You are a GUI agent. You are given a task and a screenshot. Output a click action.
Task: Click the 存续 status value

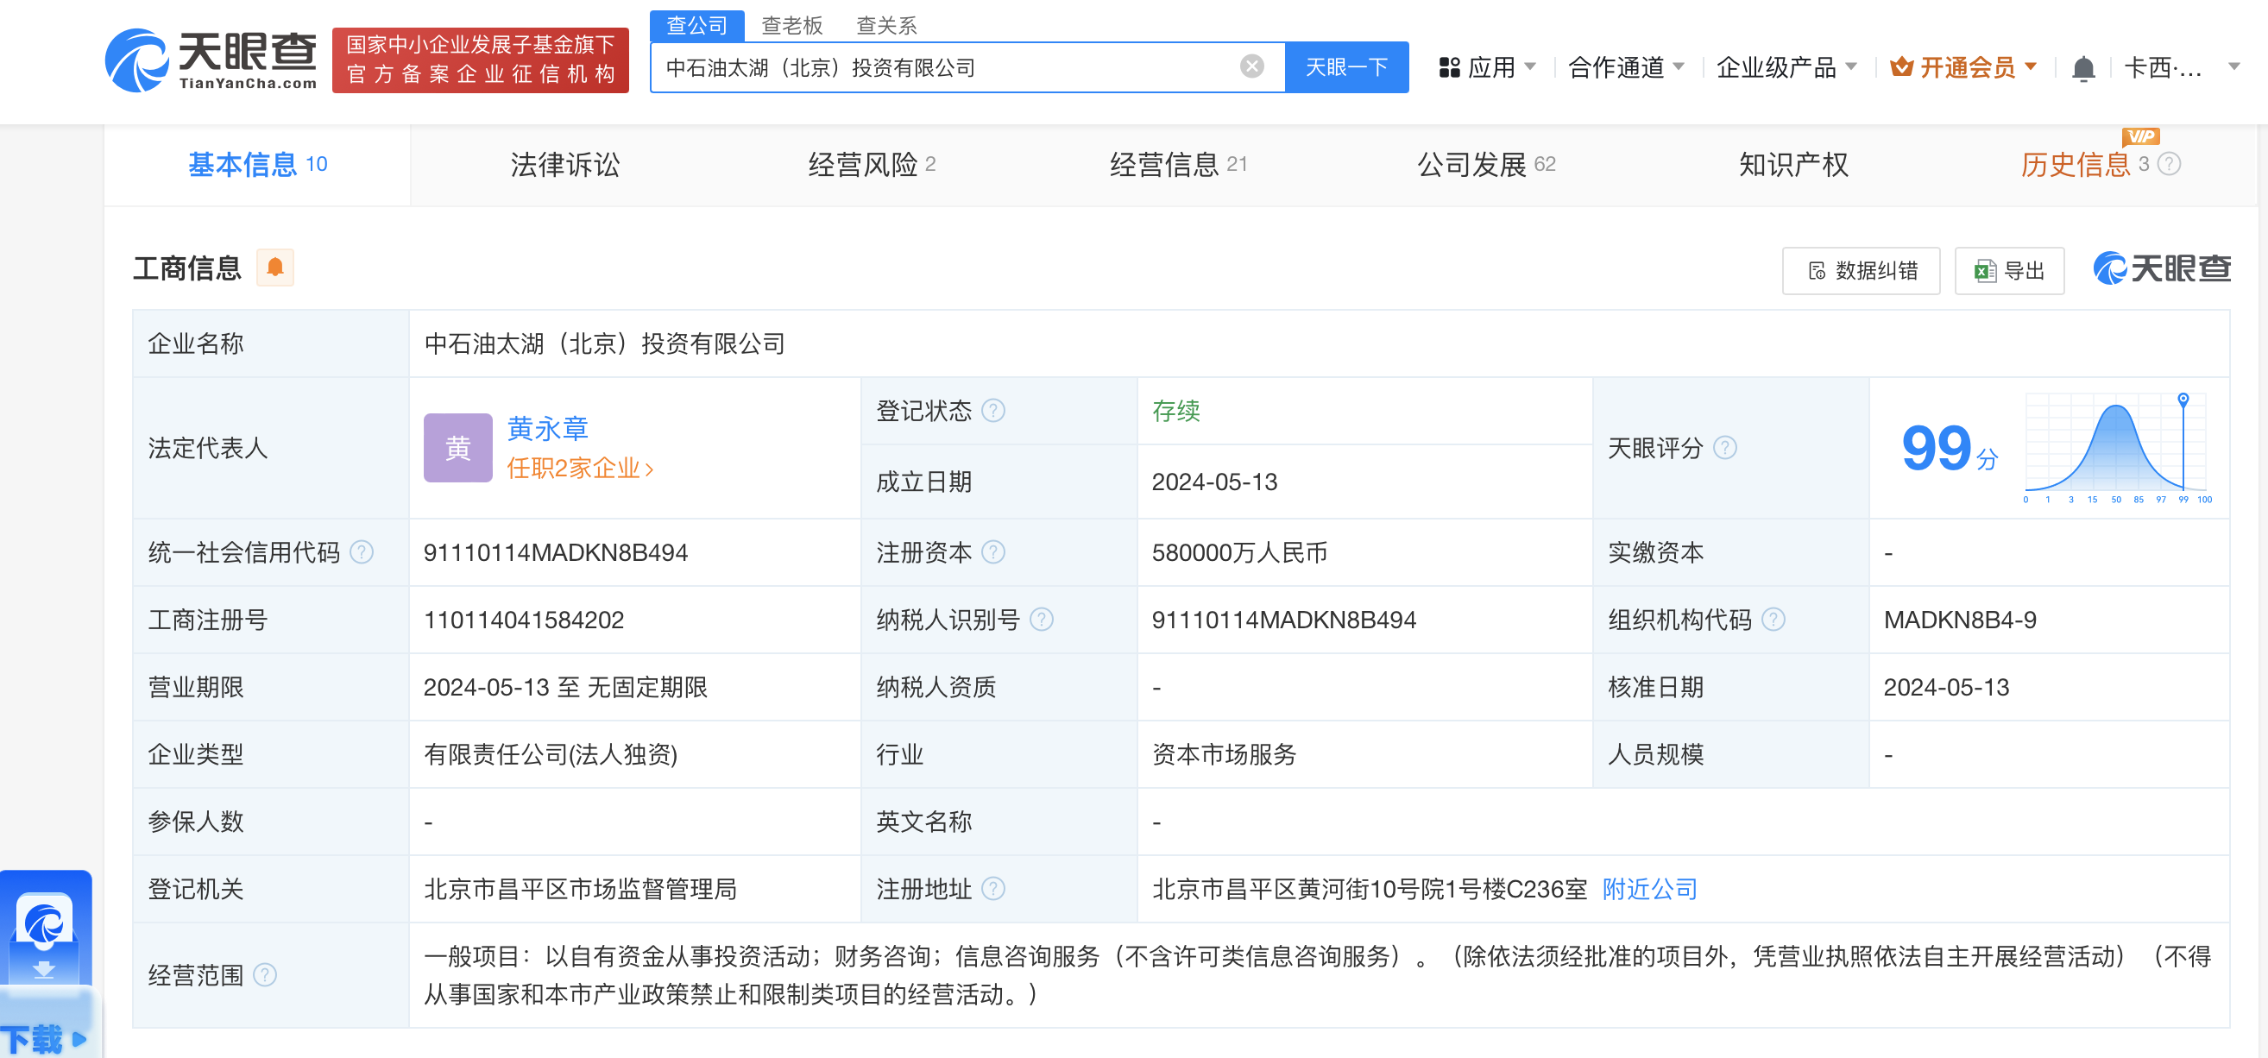click(x=1176, y=411)
